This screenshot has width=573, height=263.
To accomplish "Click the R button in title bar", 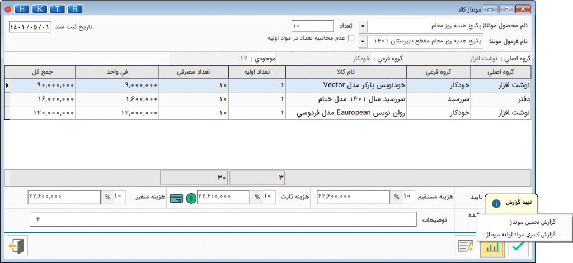I will point(76,9).
